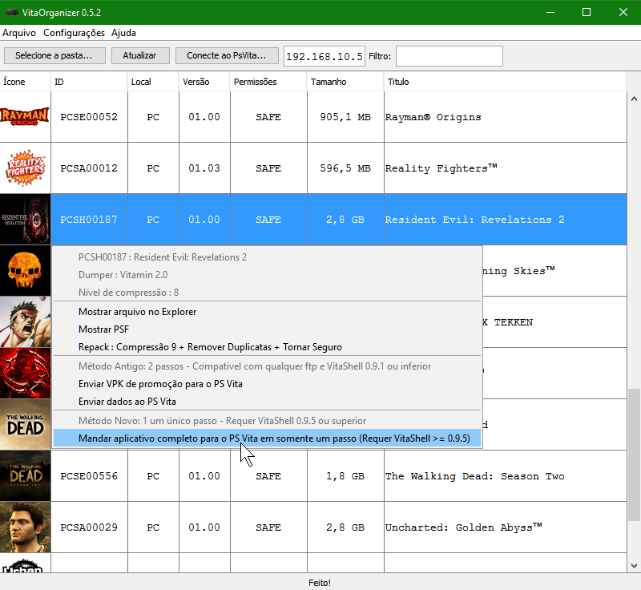This screenshot has height=590, width=641.
Task: Select the Street Fighter X Tekken icon
Action: tap(25, 322)
